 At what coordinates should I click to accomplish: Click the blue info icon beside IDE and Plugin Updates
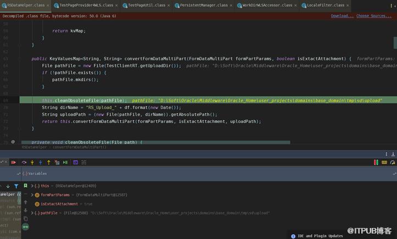(x=293, y=236)
